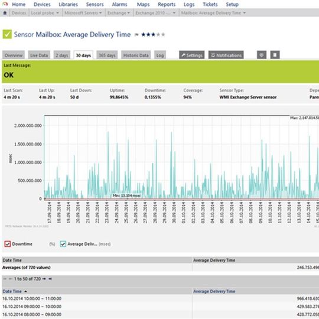
Task: Open the Home menu
Action: pos(19,4)
